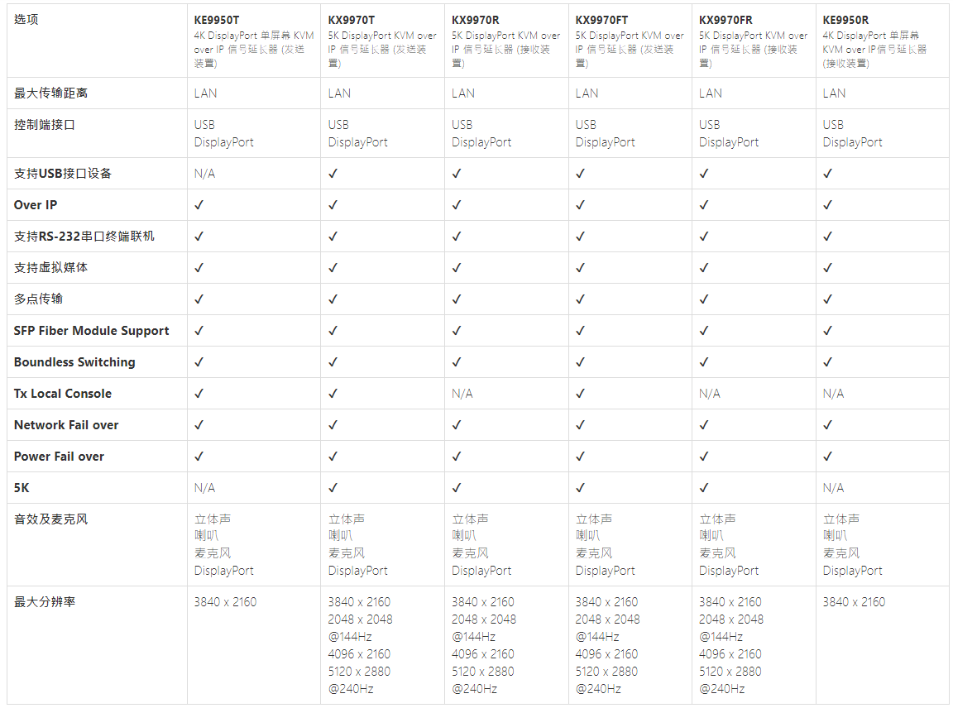The image size is (953, 708).
Task: Click 3840 x 2160 resolution under KE9950R
Action: coord(854,602)
